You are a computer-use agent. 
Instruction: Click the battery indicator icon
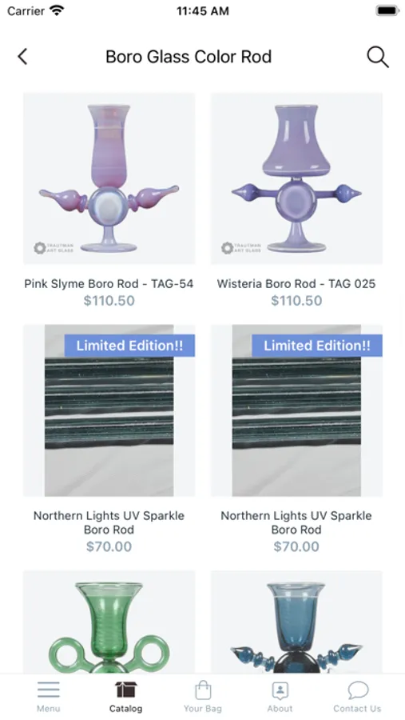[x=387, y=10]
